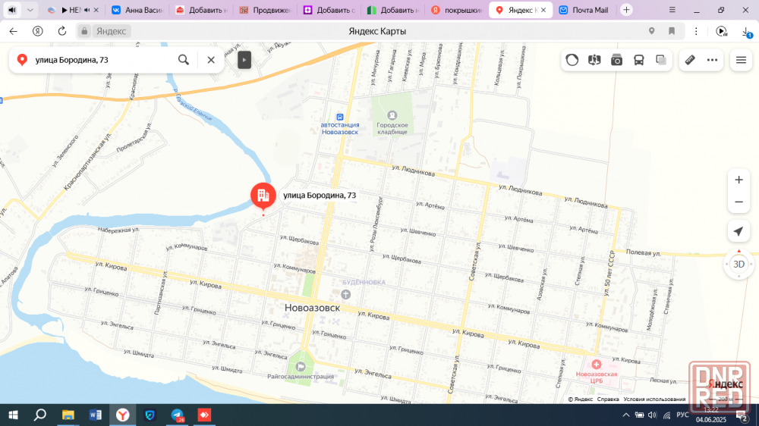Open browser main menu lines icon
The image size is (759, 426).
(672, 10)
